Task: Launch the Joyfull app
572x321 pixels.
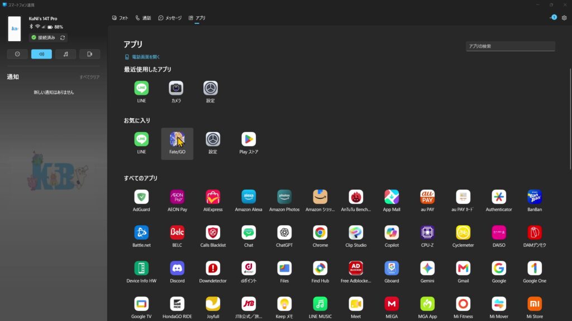Action: (x=213, y=304)
